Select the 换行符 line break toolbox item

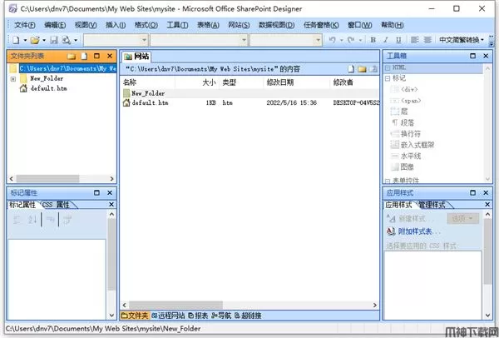(406, 134)
